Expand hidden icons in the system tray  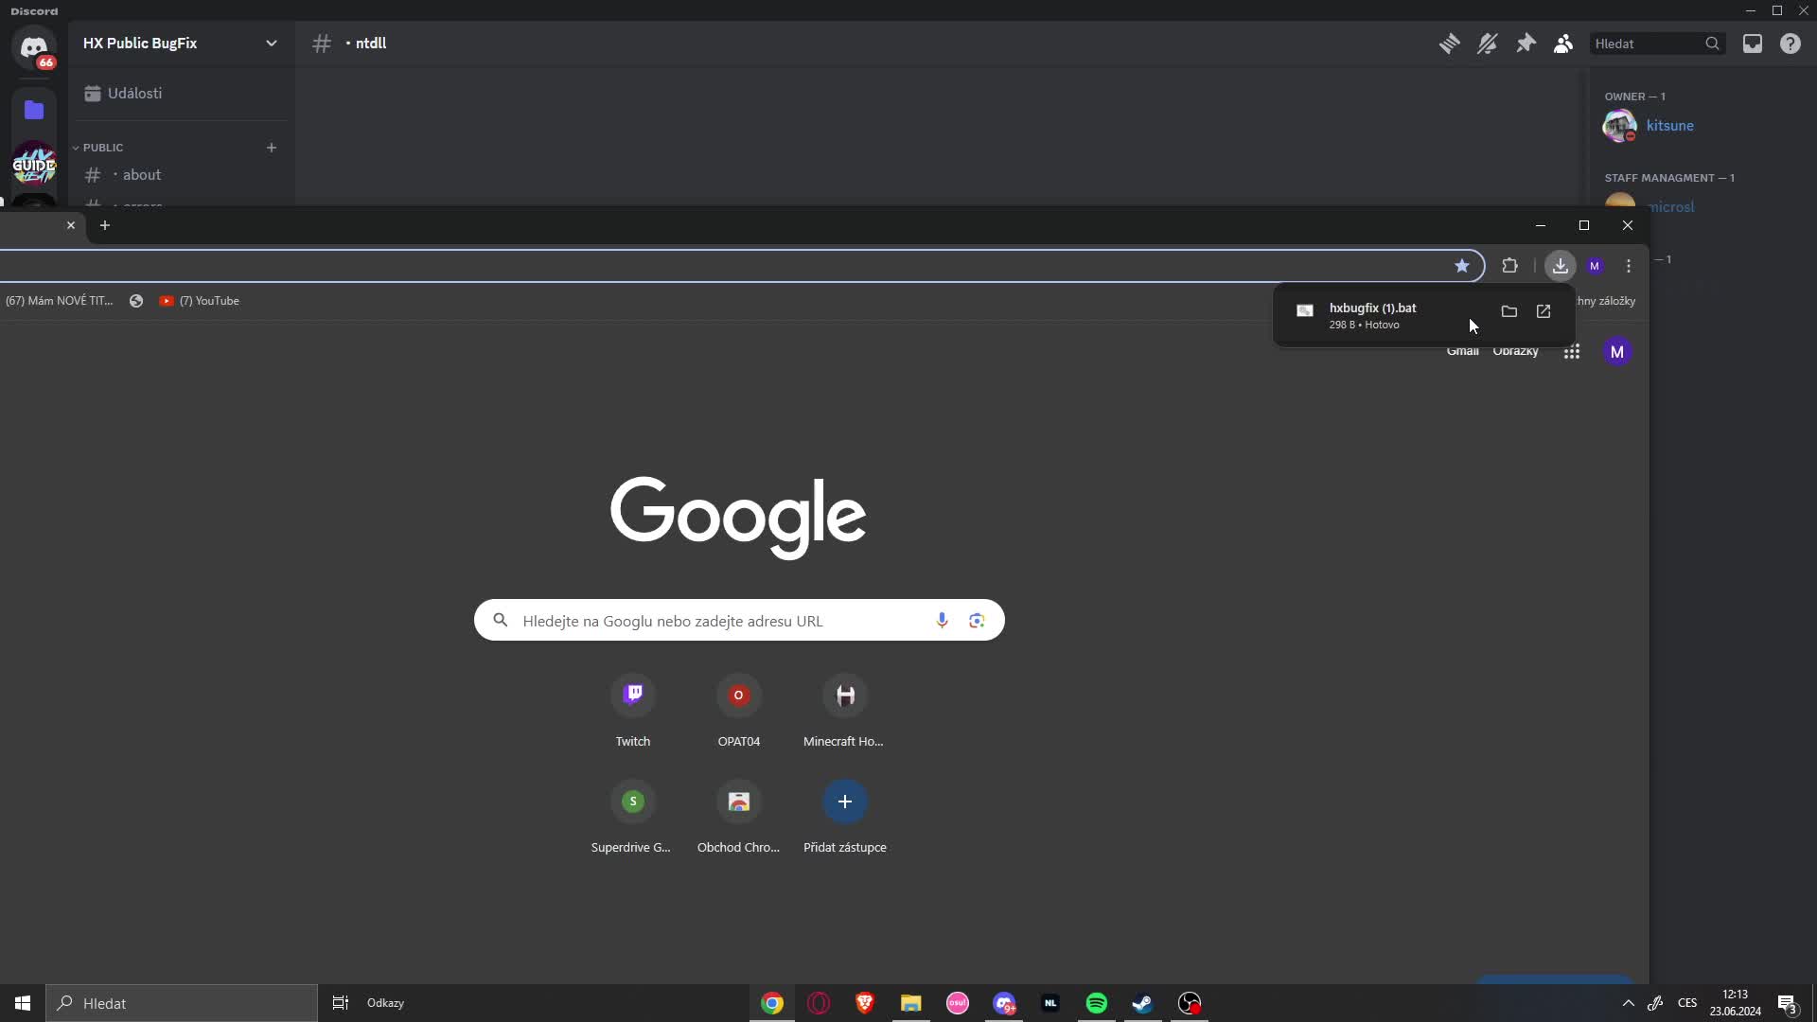[x=1627, y=1003]
